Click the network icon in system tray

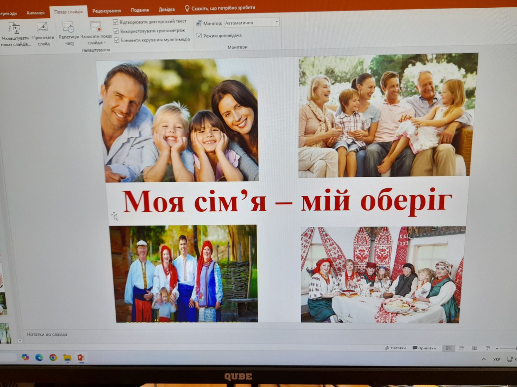point(510,359)
